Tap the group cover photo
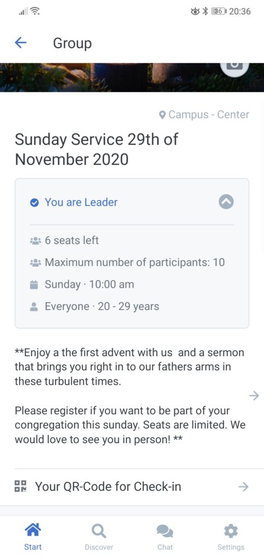Viewport: 264px width, 557px height. (132, 77)
